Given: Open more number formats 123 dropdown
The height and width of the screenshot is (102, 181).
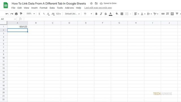Looking at the screenshot, I should pos(58,14).
